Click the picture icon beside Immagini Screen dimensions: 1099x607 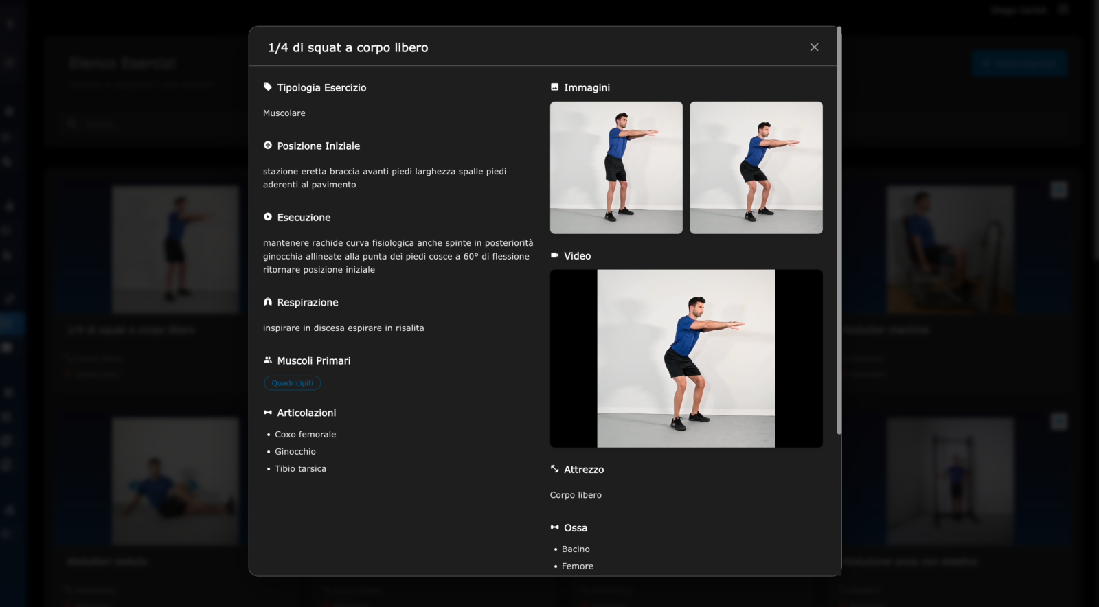click(555, 87)
